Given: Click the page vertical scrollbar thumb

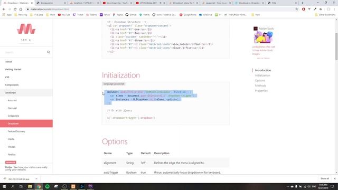Looking at the screenshot, I should click(x=336, y=46).
